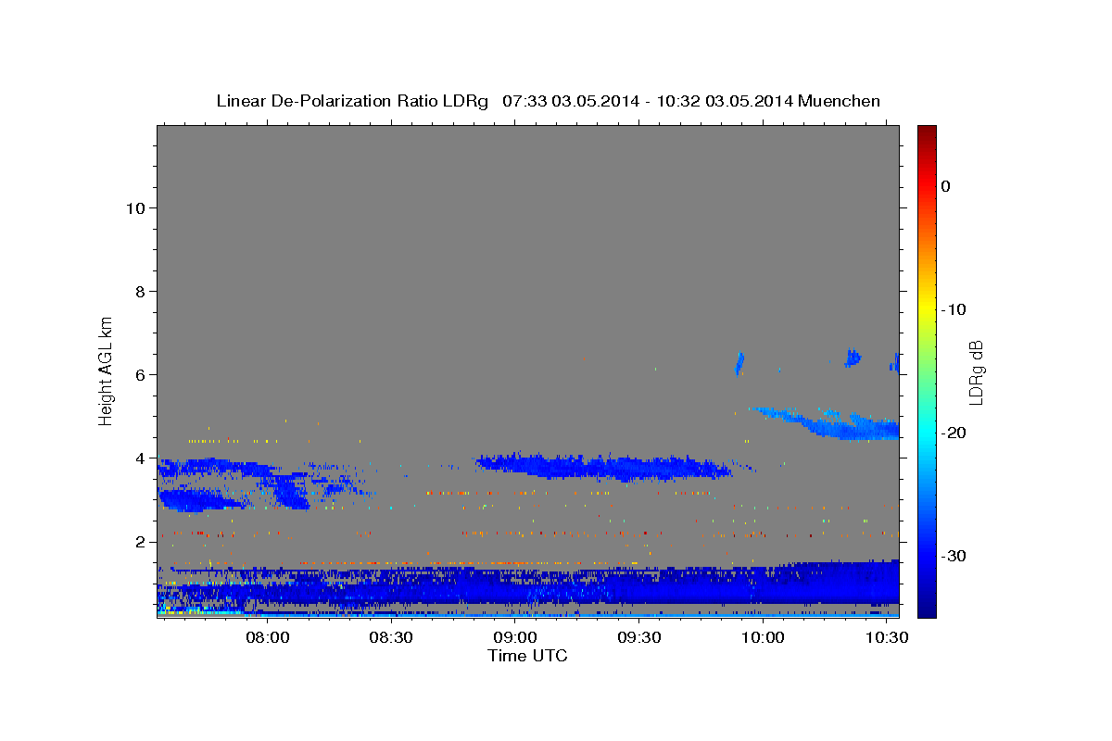This screenshot has width=1112, height=741.
Task: Click the green section of the colorbar
Action: pos(927,370)
